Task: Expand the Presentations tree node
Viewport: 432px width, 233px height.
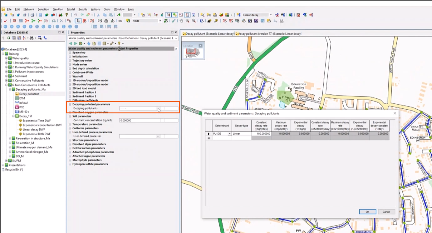Action: 3,165
